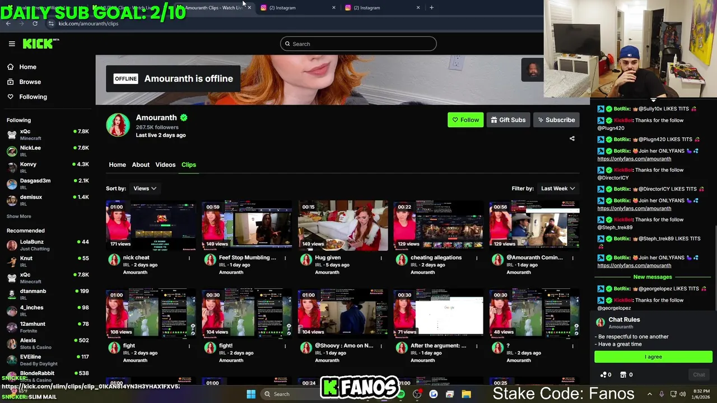Click the search field on Kick
Viewport: 717px width, 403px height.
point(358,44)
